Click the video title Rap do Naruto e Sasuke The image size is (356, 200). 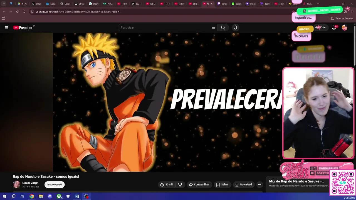click(46, 176)
